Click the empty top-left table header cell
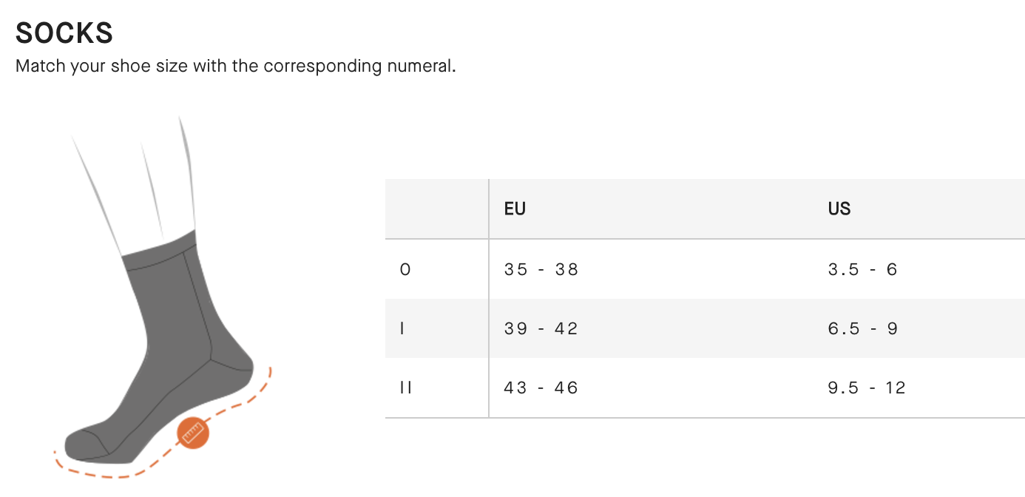This screenshot has height=497, width=1025. click(x=436, y=209)
